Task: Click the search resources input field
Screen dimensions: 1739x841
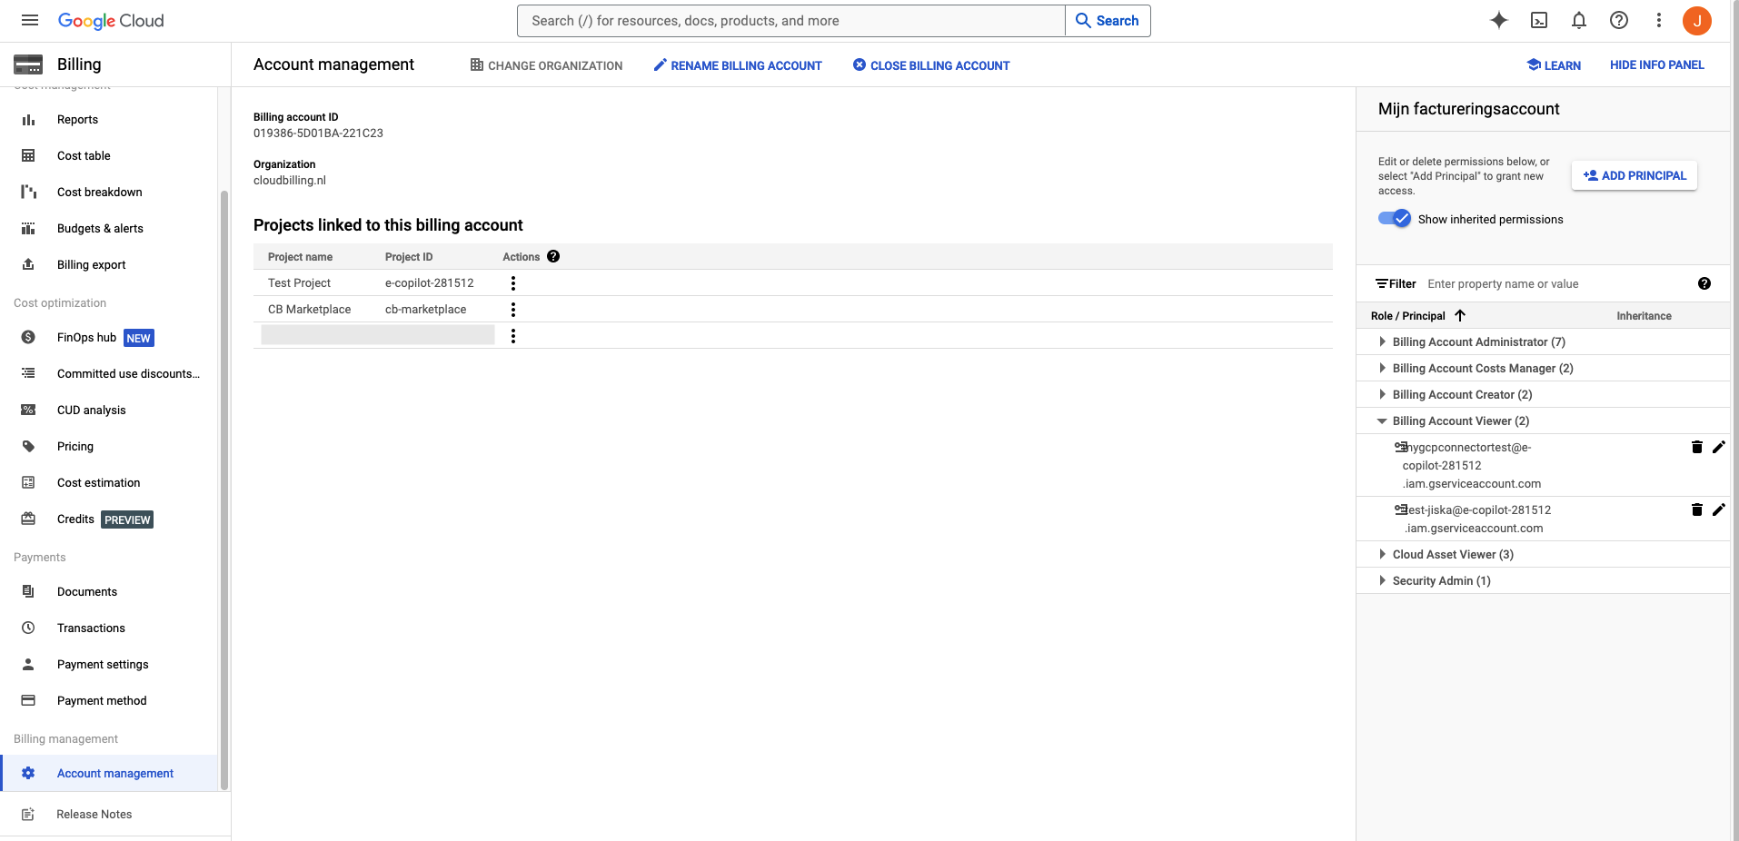Action: [789, 20]
